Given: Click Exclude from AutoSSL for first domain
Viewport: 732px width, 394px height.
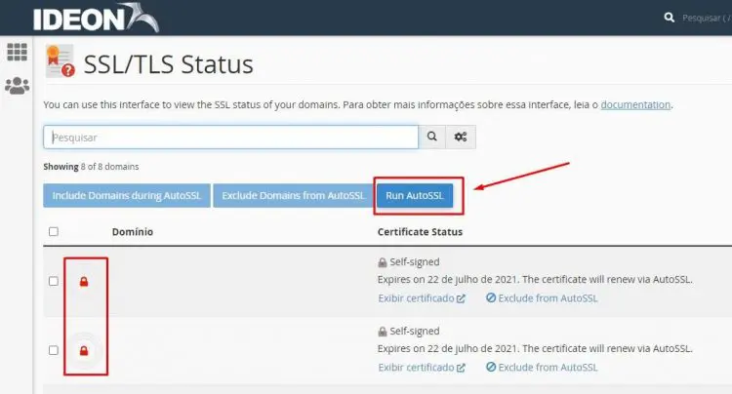Looking at the screenshot, I should tap(542, 298).
